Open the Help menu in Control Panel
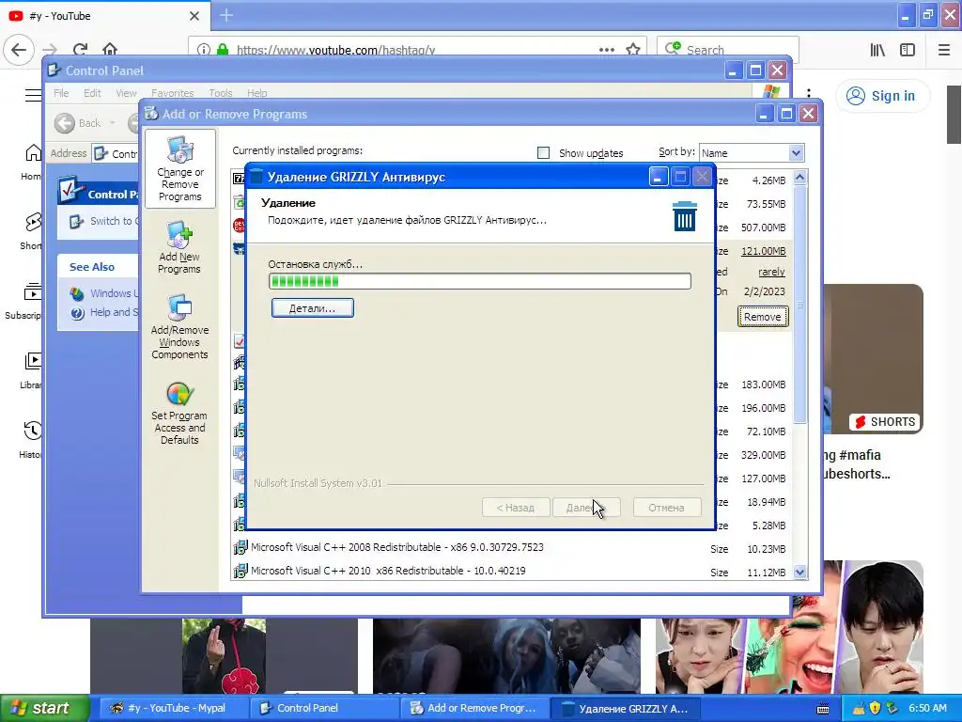This screenshot has height=722, width=962. pyautogui.click(x=256, y=93)
